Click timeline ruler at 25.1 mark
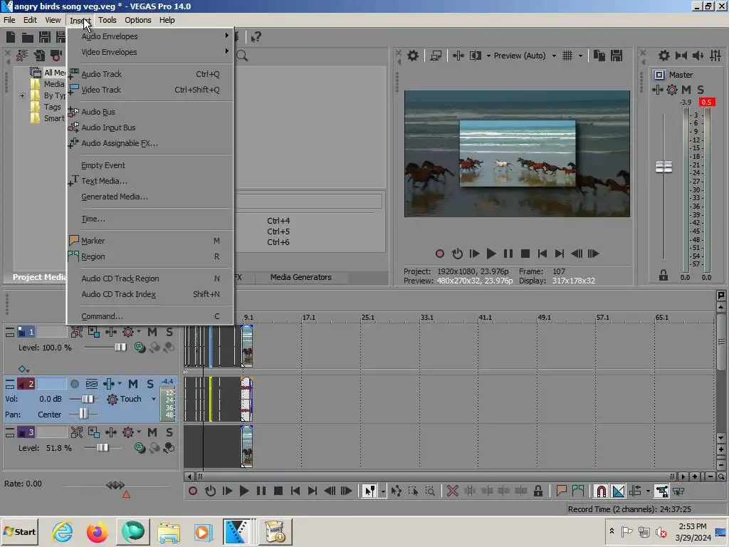The image size is (729, 547). tap(368, 318)
